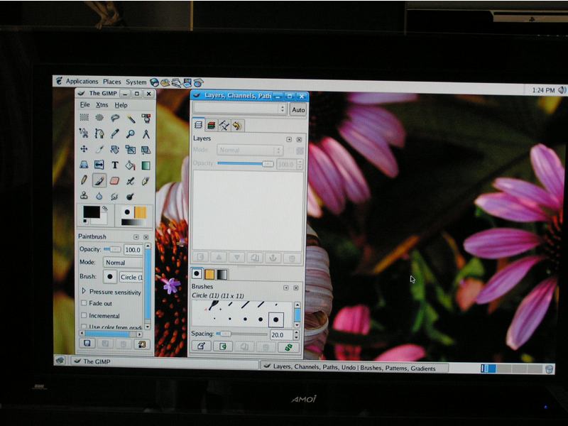Select the Paintbrush tool
The width and height of the screenshot is (568, 426).
(99, 180)
